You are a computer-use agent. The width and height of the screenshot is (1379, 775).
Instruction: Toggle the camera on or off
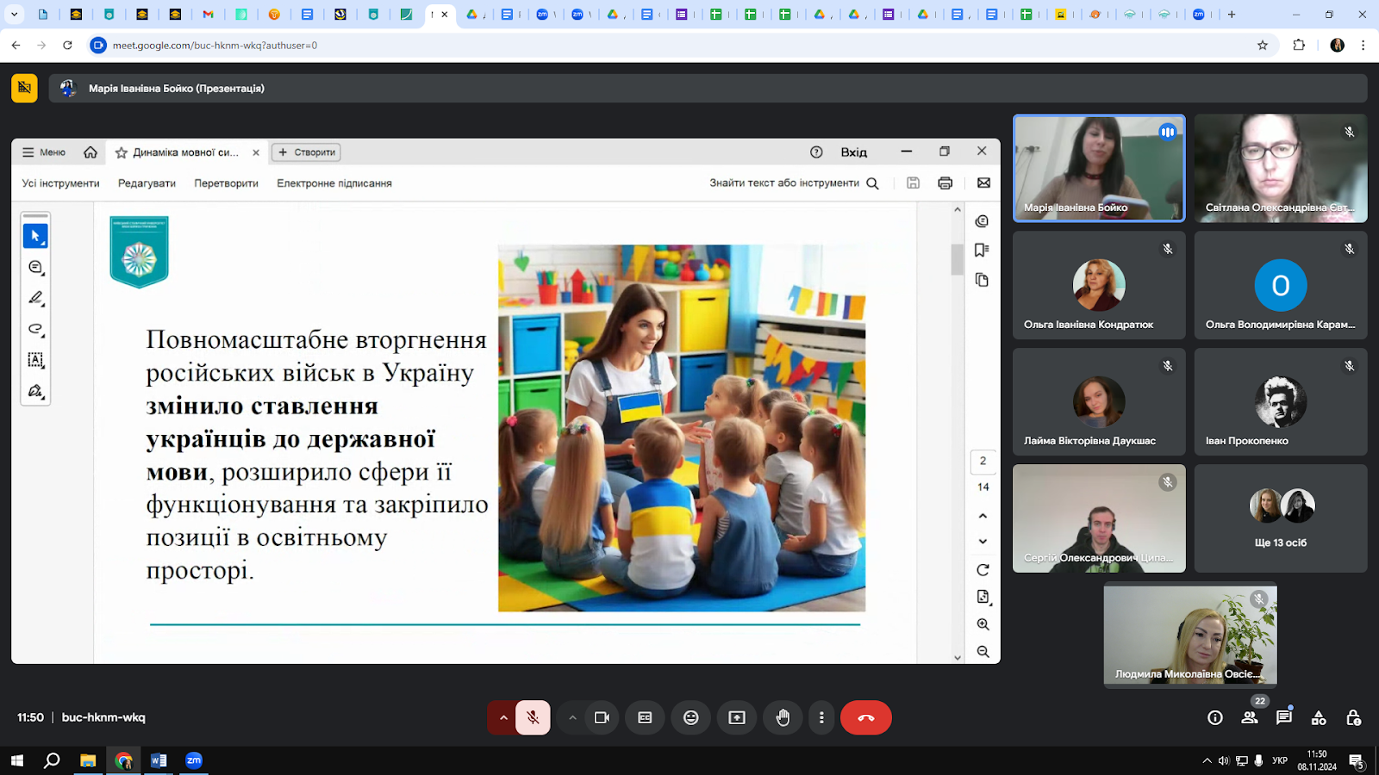(602, 717)
